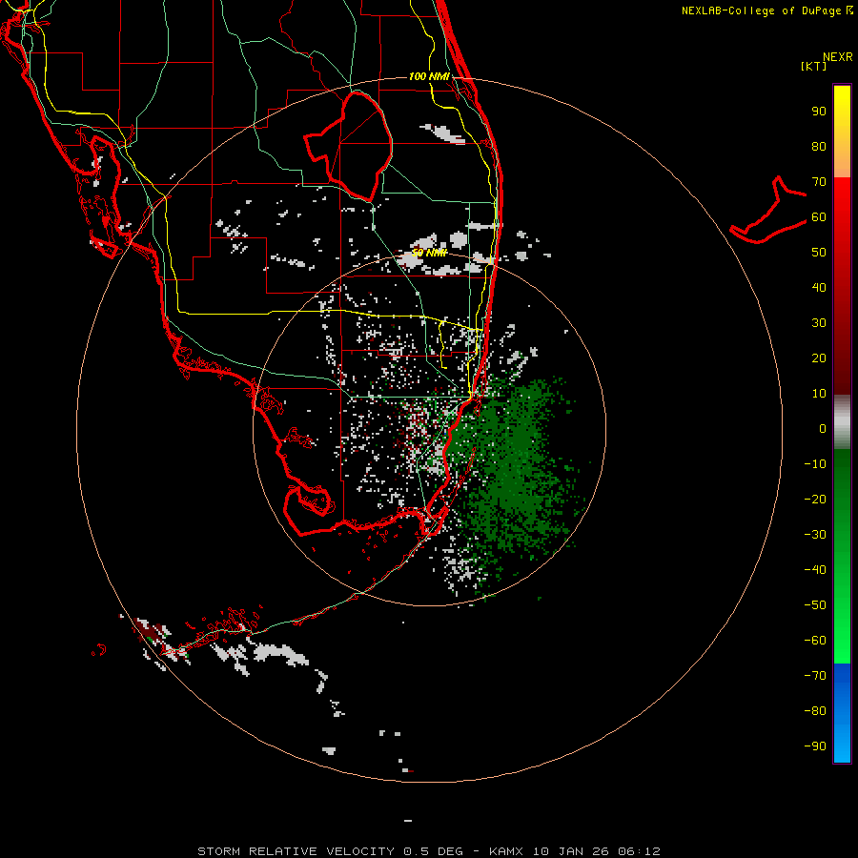858x858 pixels.
Task: Click the yellow top segment of the color bar
Action: (x=842, y=132)
